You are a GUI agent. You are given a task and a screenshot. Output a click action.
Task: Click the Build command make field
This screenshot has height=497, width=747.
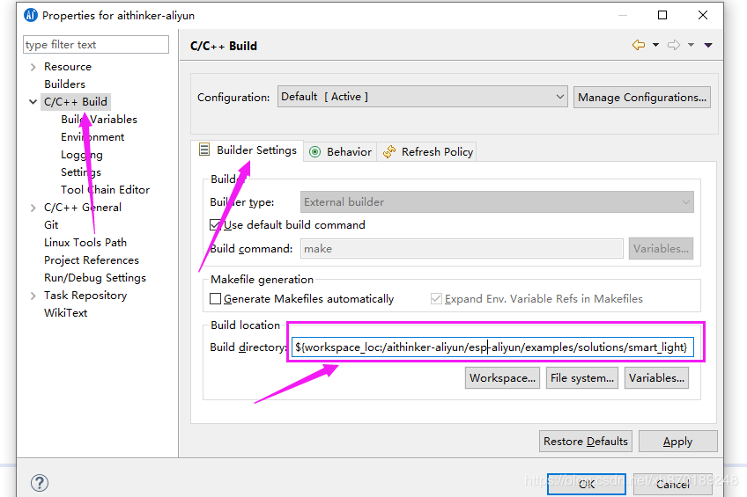click(x=462, y=249)
